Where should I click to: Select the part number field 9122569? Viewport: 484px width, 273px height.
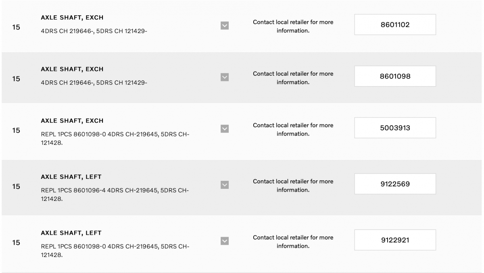pyautogui.click(x=395, y=184)
